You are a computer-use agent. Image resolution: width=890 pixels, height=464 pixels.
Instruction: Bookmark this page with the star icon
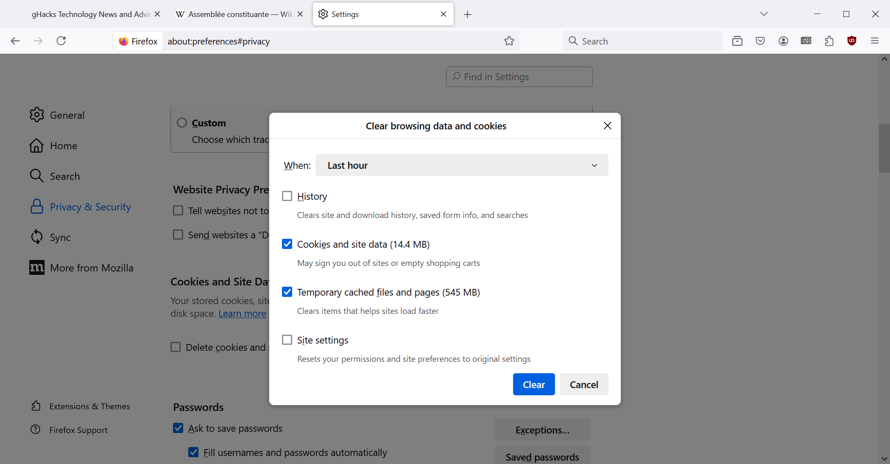tap(509, 41)
